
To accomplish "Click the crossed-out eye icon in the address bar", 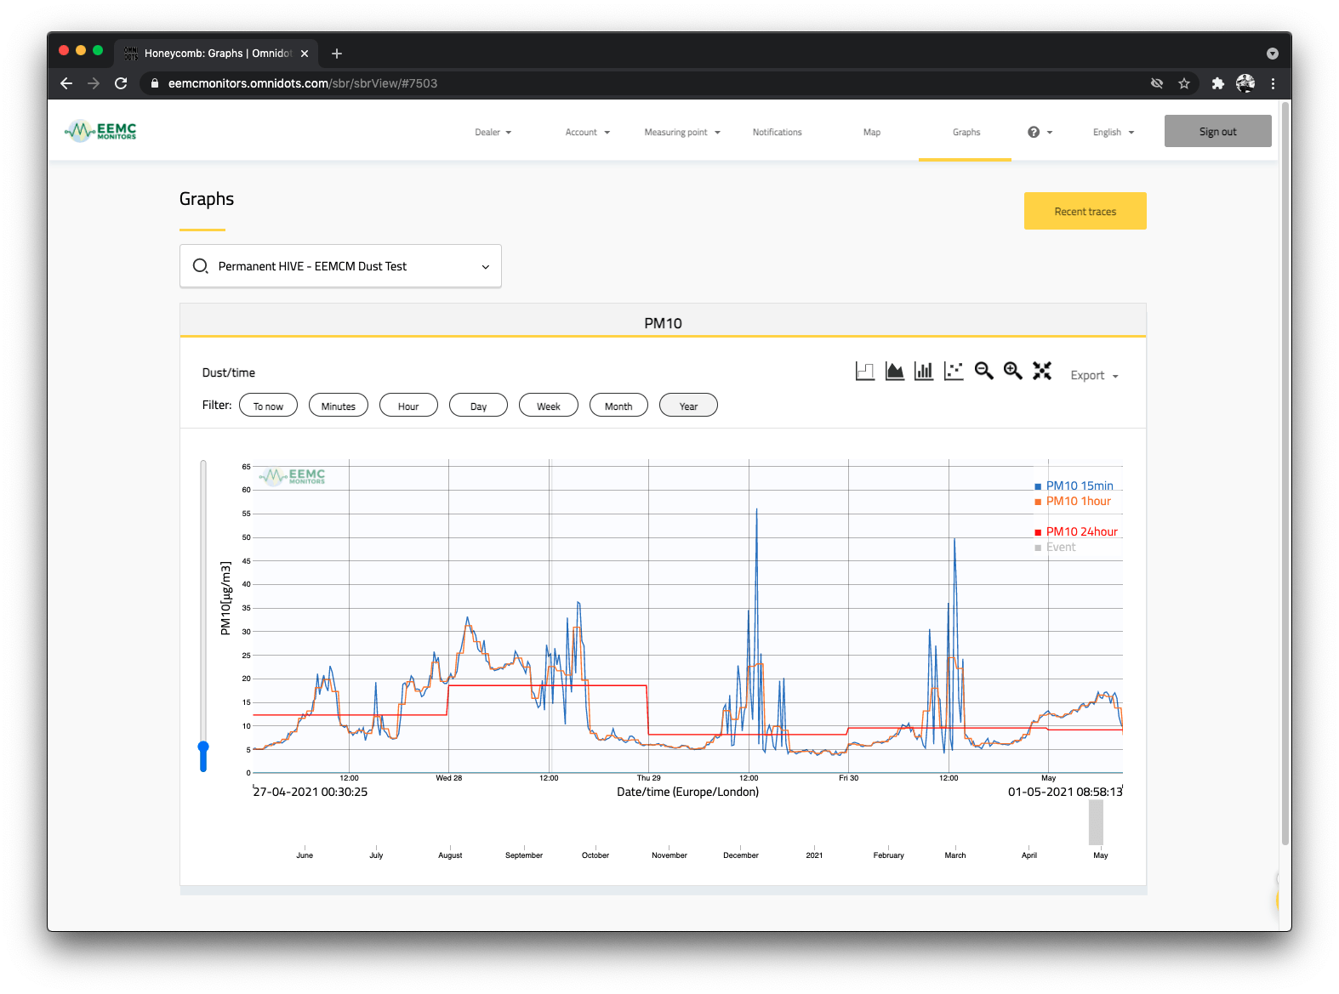I will click(1157, 83).
